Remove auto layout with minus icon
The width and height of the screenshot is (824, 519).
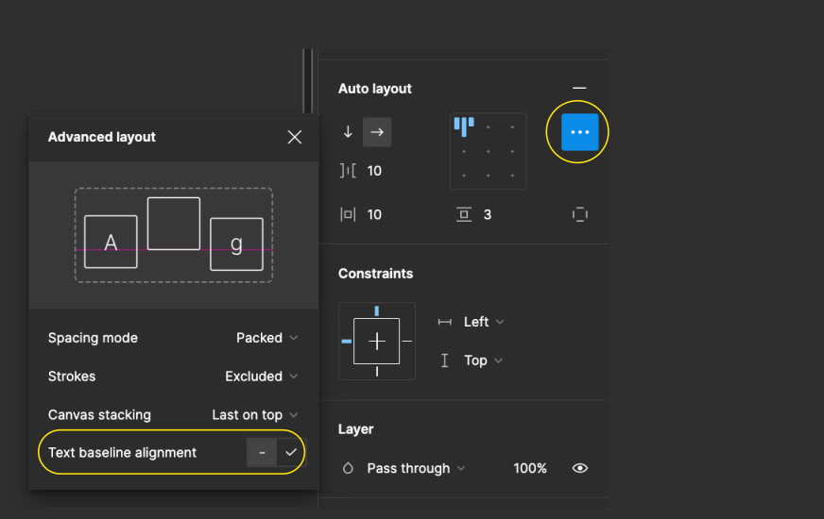click(x=579, y=88)
